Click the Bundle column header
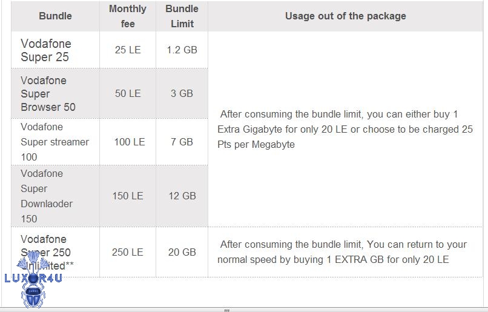This screenshot has height=312, width=488. [x=55, y=16]
